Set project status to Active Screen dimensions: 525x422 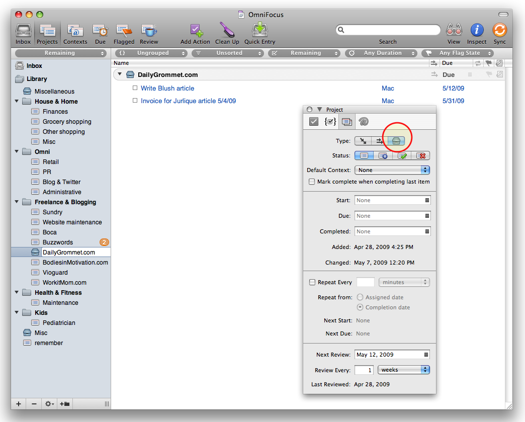(x=364, y=156)
